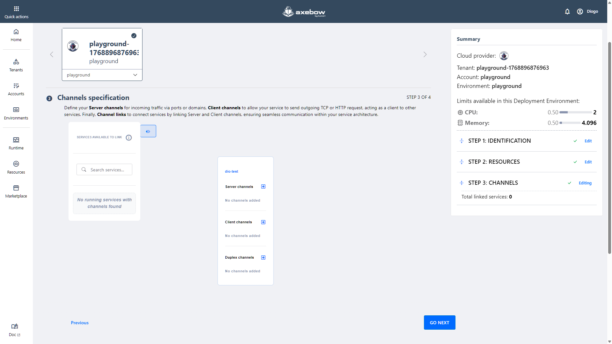
Task: Click the CPU limit slider bar
Action: click(x=575, y=112)
